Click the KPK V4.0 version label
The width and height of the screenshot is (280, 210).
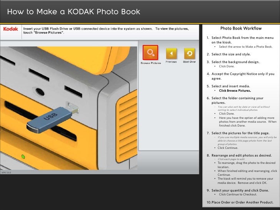pyautogui.click(x=6, y=173)
